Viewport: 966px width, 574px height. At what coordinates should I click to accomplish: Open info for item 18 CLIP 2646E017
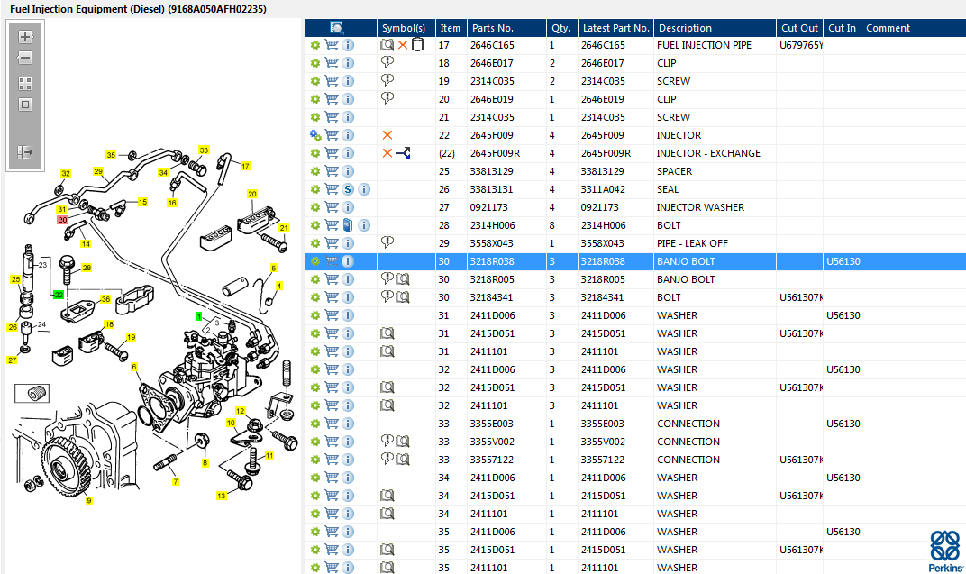348,63
